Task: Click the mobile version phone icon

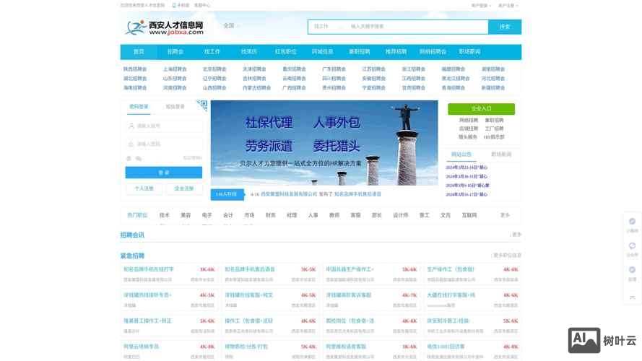Action: pyautogui.click(x=174, y=5)
